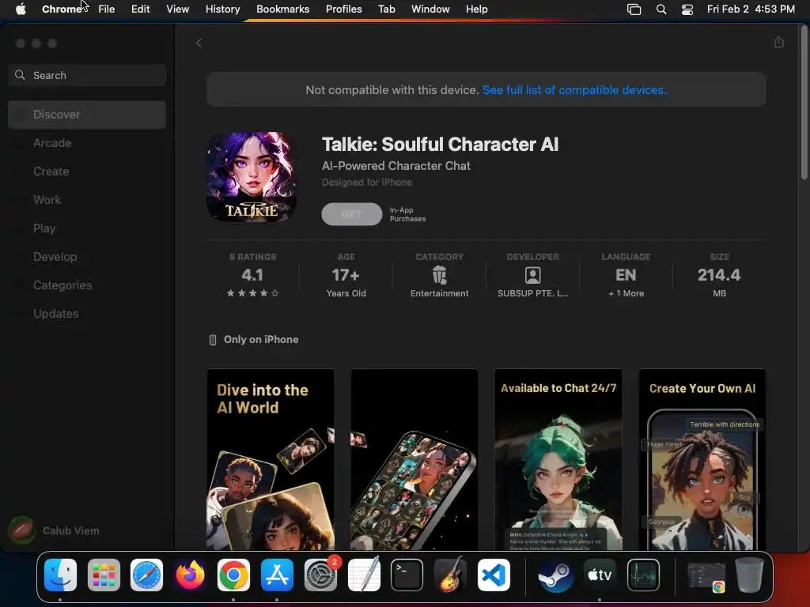Select Create in the sidebar
The width and height of the screenshot is (810, 607).
click(x=87, y=172)
